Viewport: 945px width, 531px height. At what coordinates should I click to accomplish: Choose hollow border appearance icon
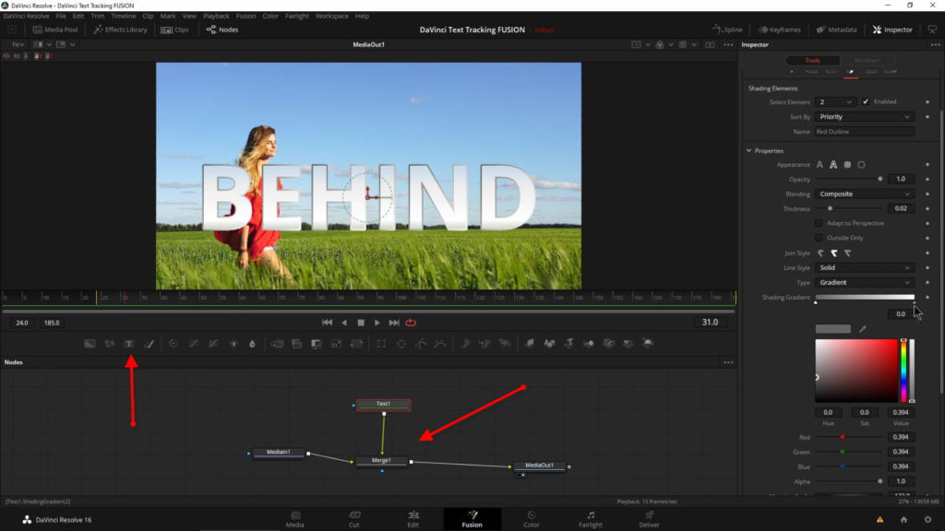point(861,164)
